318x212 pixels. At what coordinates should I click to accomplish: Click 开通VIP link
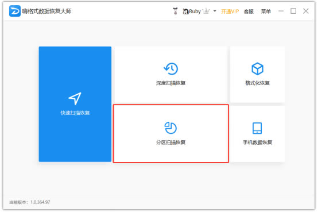click(230, 11)
